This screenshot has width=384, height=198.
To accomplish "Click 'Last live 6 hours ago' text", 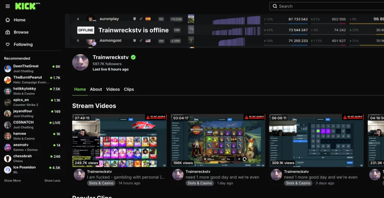I will [x=111, y=69].
